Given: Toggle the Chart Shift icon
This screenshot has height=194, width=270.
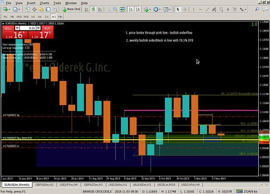Looking at the screenshot, I should click(138, 9).
